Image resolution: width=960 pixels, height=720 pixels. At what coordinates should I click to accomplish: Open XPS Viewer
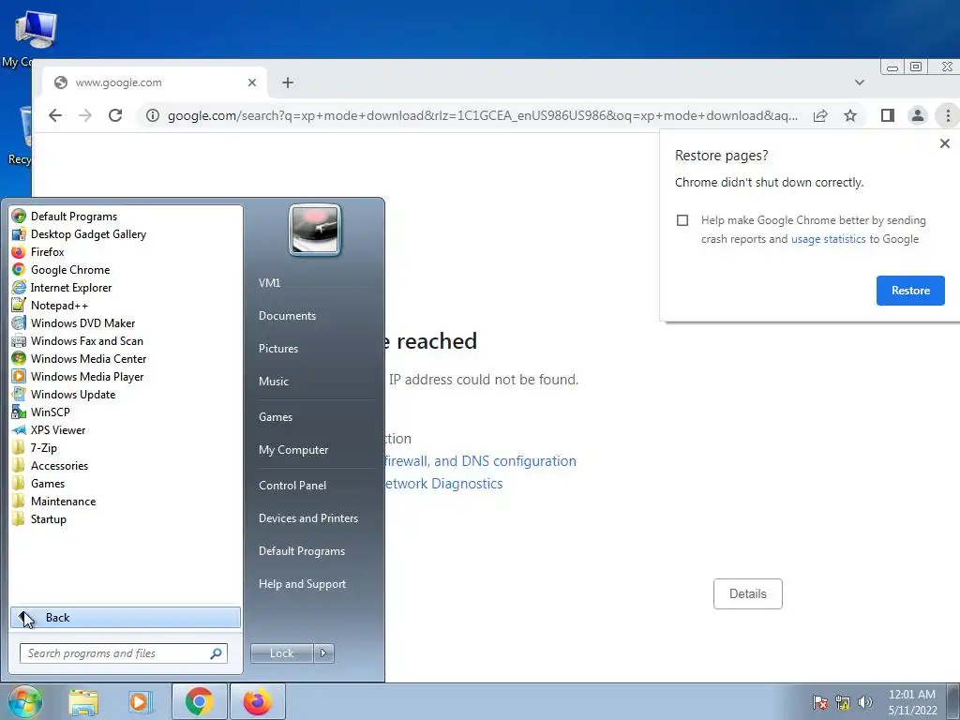pyautogui.click(x=49, y=429)
